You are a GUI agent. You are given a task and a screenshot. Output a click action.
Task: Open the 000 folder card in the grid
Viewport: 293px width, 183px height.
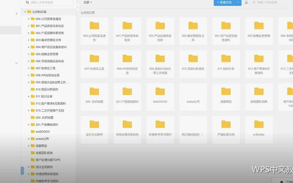pyautogui.click(x=94, y=31)
